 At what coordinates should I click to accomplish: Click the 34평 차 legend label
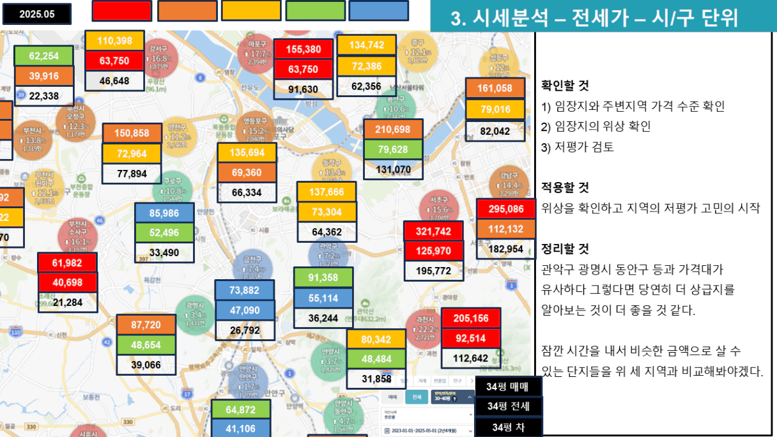[x=509, y=427]
